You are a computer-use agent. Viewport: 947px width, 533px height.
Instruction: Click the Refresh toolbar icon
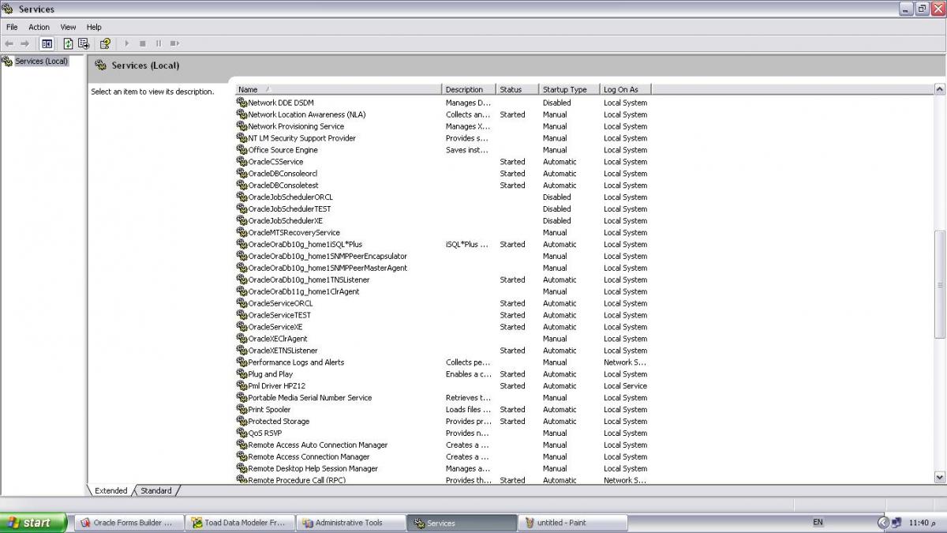coord(68,43)
